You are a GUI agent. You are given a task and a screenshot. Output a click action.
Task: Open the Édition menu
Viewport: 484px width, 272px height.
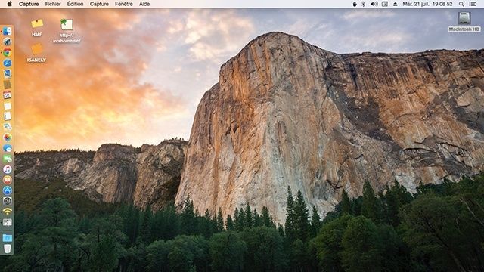click(76, 4)
